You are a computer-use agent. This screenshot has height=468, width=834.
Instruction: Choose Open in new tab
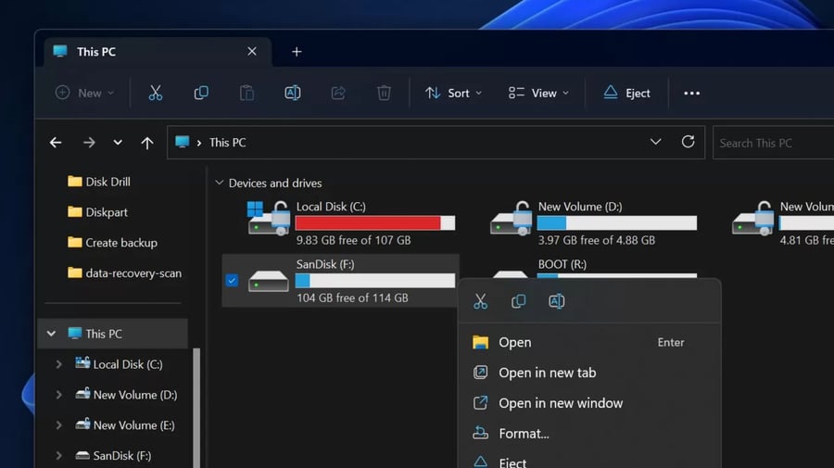point(589,373)
